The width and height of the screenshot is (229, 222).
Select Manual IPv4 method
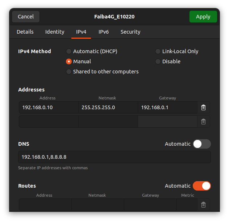[x=78, y=61]
